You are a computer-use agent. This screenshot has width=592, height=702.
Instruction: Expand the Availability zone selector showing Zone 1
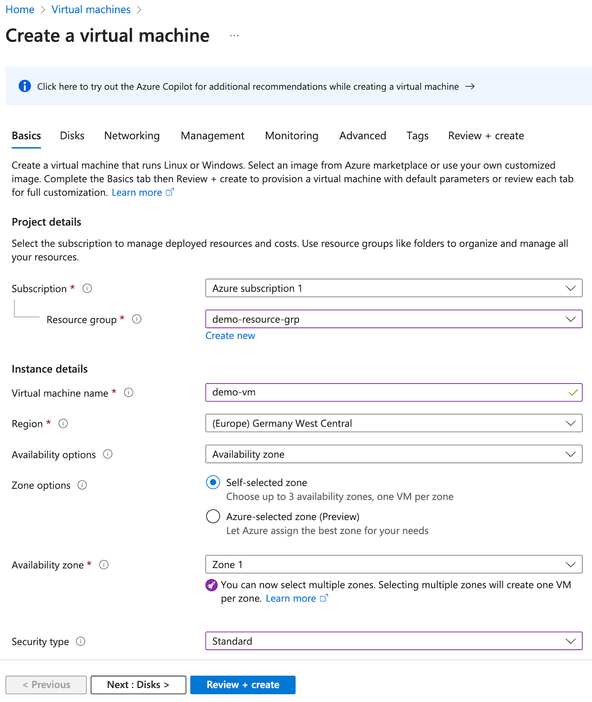(x=570, y=565)
